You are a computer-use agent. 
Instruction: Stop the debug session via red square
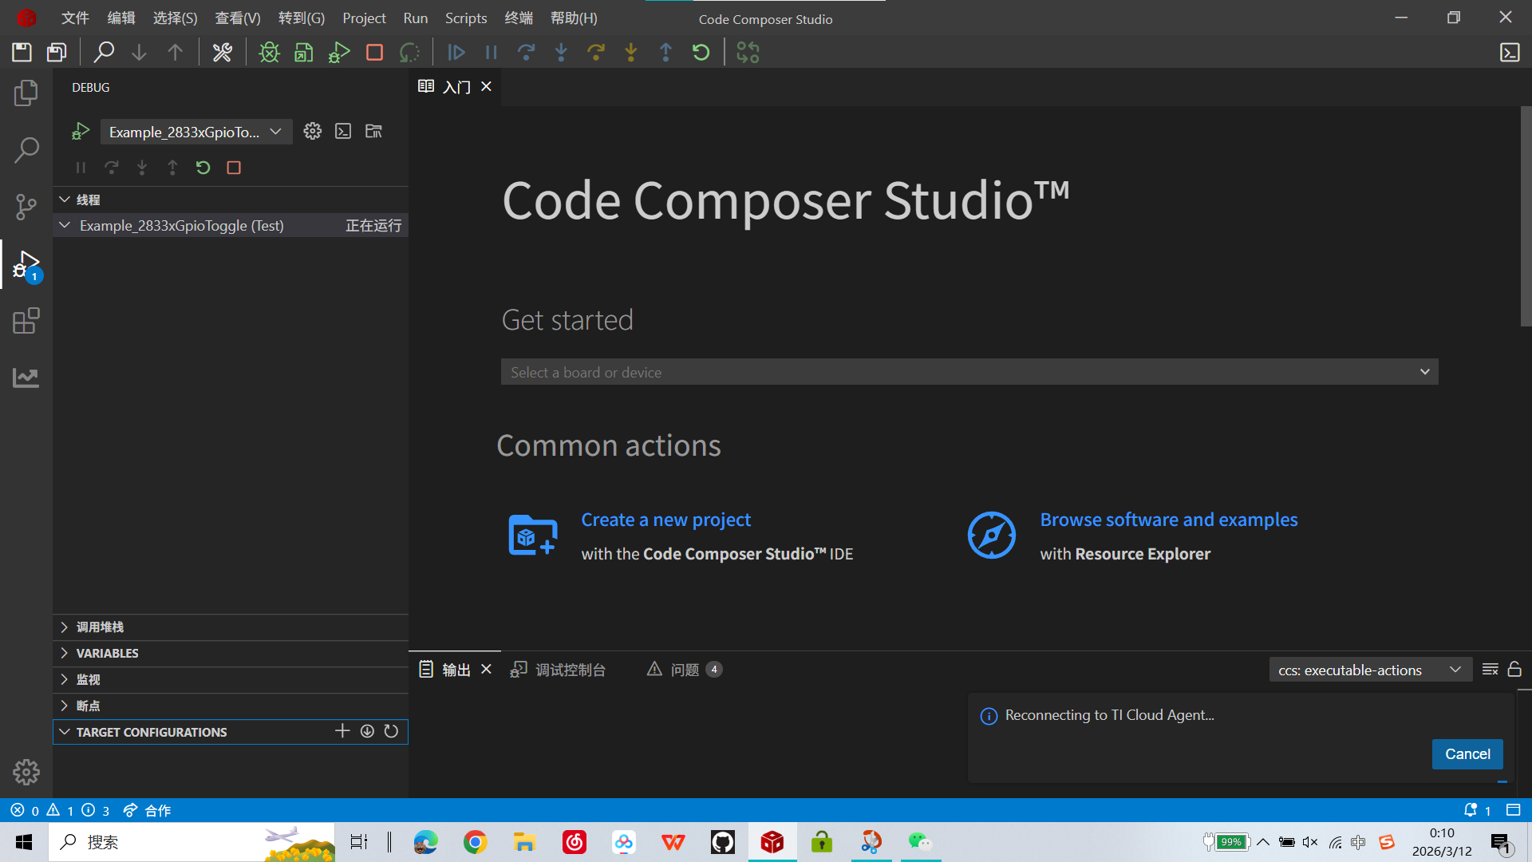(x=374, y=53)
